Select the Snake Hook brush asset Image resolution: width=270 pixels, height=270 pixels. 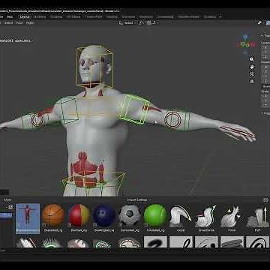click(x=206, y=218)
